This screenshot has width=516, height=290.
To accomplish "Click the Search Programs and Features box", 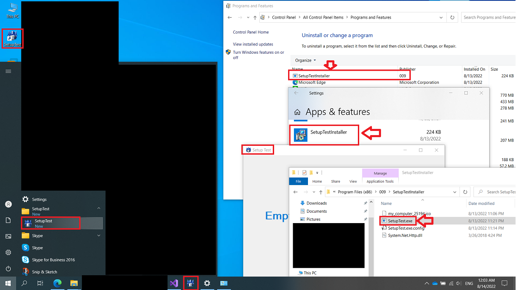I will [x=489, y=17].
